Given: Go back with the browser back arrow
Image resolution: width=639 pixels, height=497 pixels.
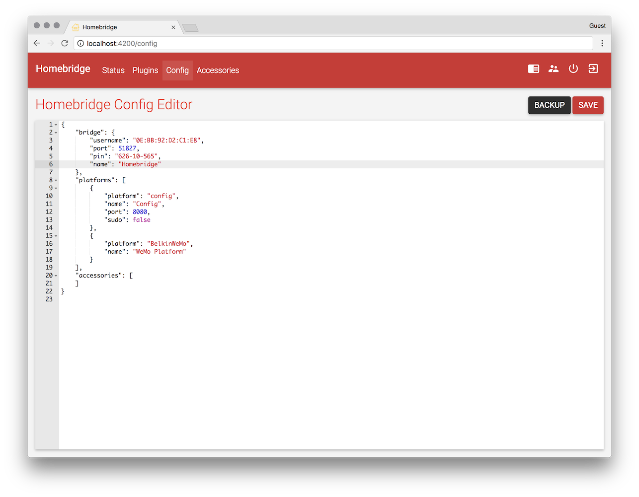Looking at the screenshot, I should (x=37, y=43).
